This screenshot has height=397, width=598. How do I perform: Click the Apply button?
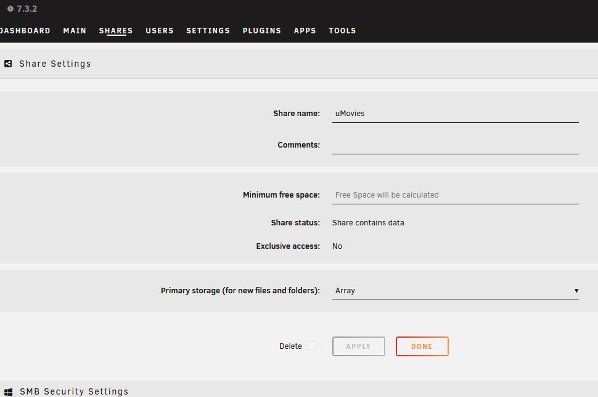[359, 346]
